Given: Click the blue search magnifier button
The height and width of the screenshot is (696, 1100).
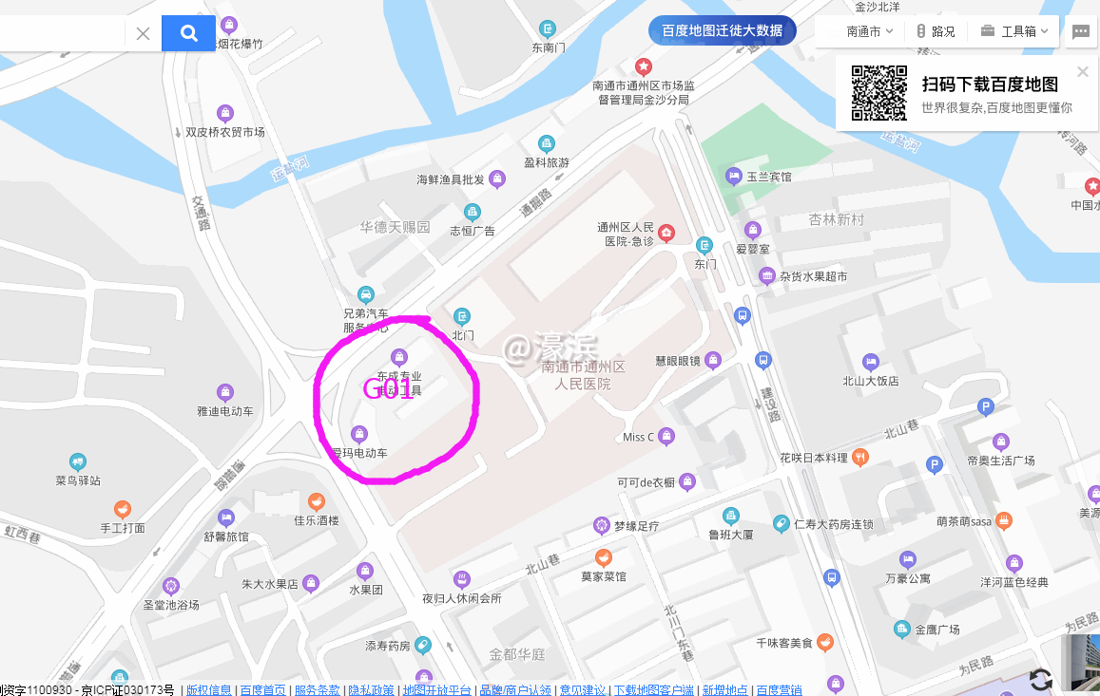Looking at the screenshot, I should 188,33.
